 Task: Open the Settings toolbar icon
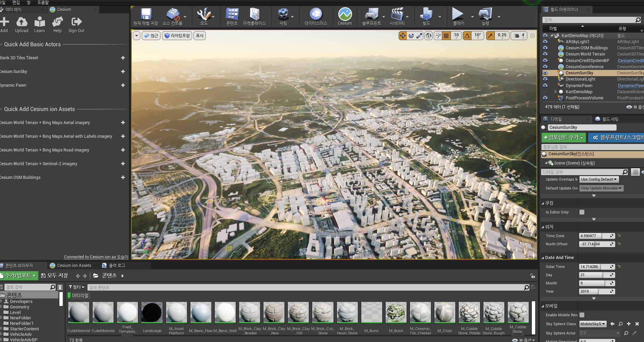click(x=283, y=16)
